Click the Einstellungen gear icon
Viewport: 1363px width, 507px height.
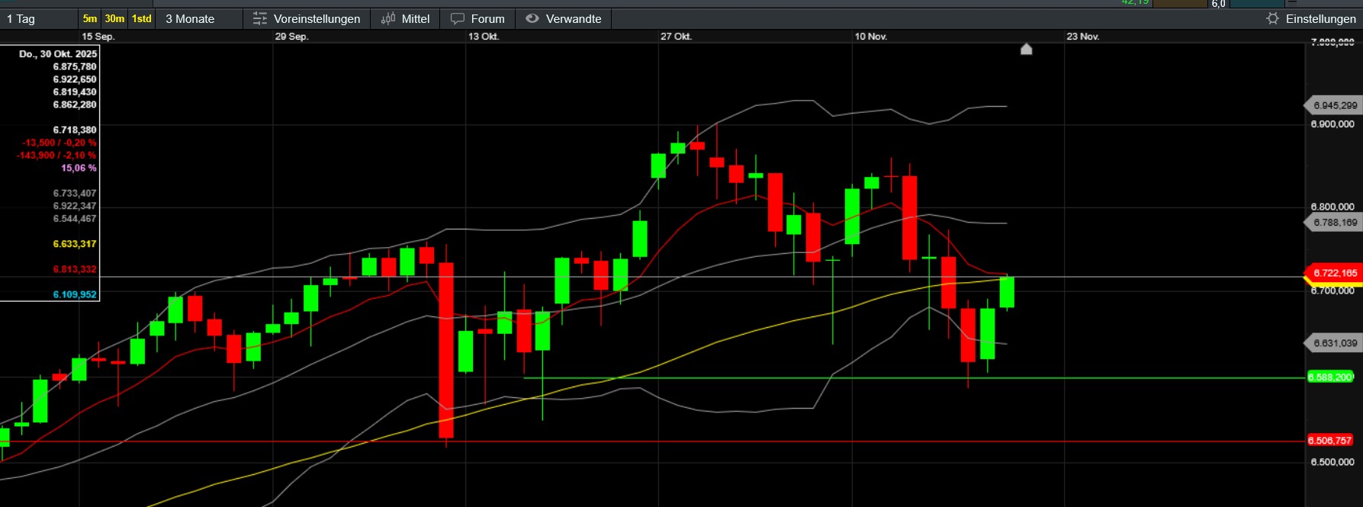[1272, 18]
